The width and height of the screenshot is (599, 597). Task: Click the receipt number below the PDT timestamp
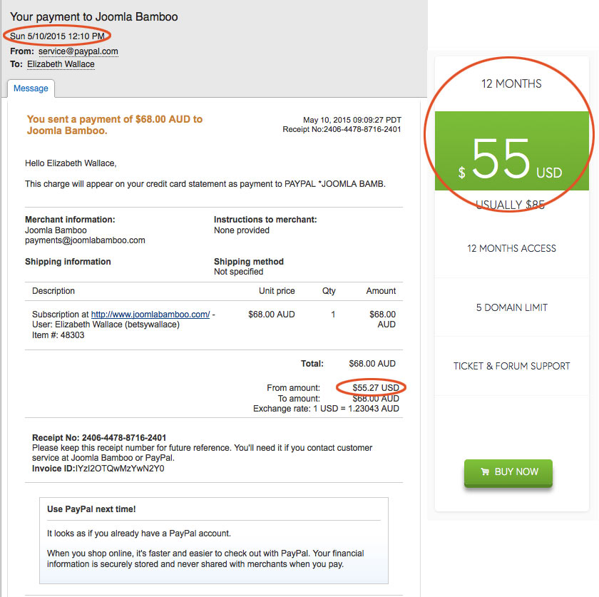coord(342,130)
